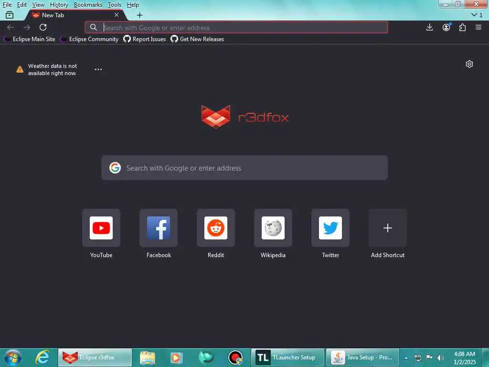
Task: Open the File menu
Action: point(7,5)
